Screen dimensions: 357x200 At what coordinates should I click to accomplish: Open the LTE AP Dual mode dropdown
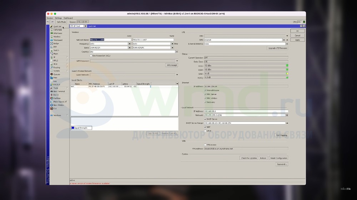pos(85,26)
